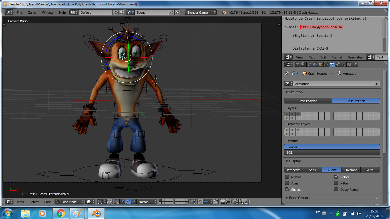This screenshot has width=390, height=219.
Task: Open the World properties globe tab
Action: click(x=315, y=65)
